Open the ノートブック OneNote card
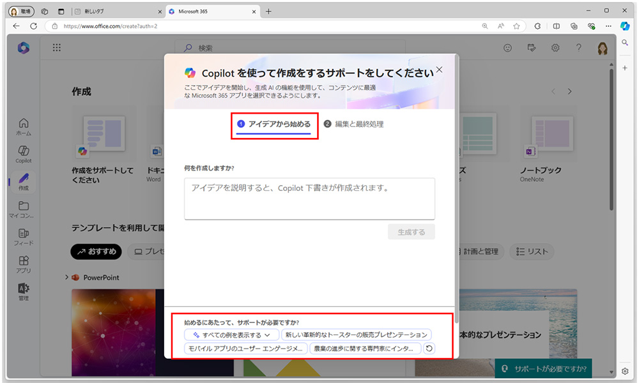 click(548, 144)
